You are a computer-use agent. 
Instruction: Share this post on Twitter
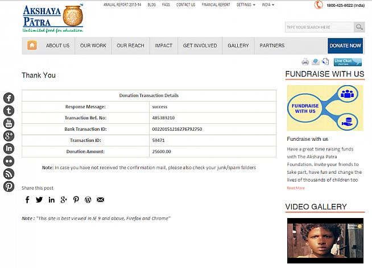click(x=39, y=199)
